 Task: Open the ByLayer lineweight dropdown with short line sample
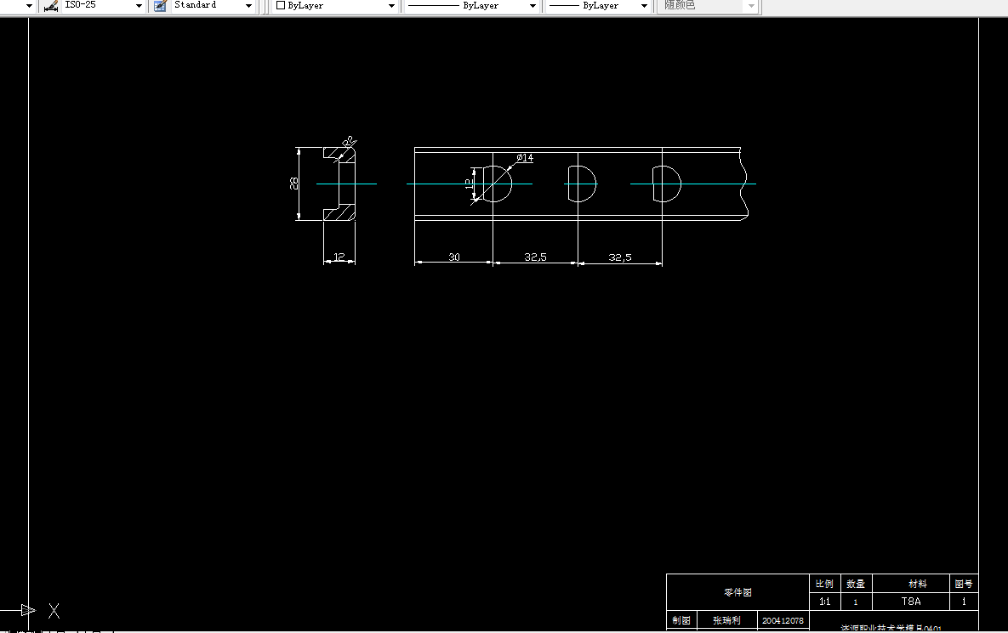644,6
